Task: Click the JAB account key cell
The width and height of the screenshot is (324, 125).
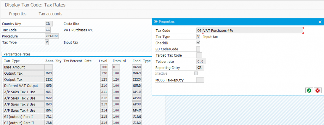Action: point(49,123)
